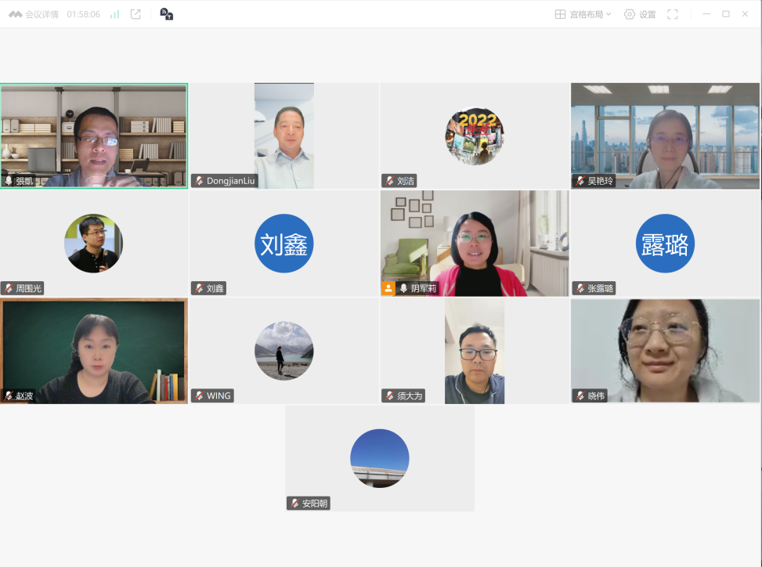Select 张露璐's blue avatar
The image size is (762, 567).
pyautogui.click(x=664, y=244)
